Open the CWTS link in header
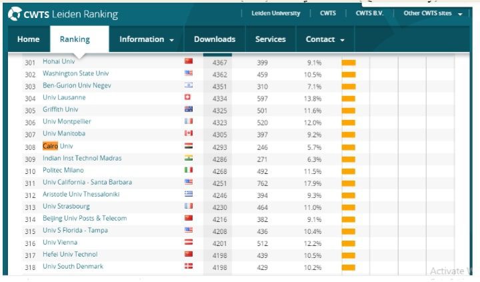The width and height of the screenshot is (480, 282). (328, 13)
